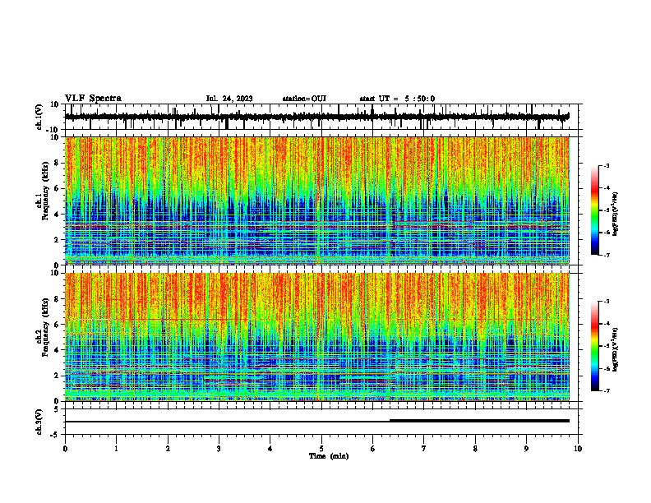
Task: Click time axis tick label '3'
Action: [x=219, y=449]
